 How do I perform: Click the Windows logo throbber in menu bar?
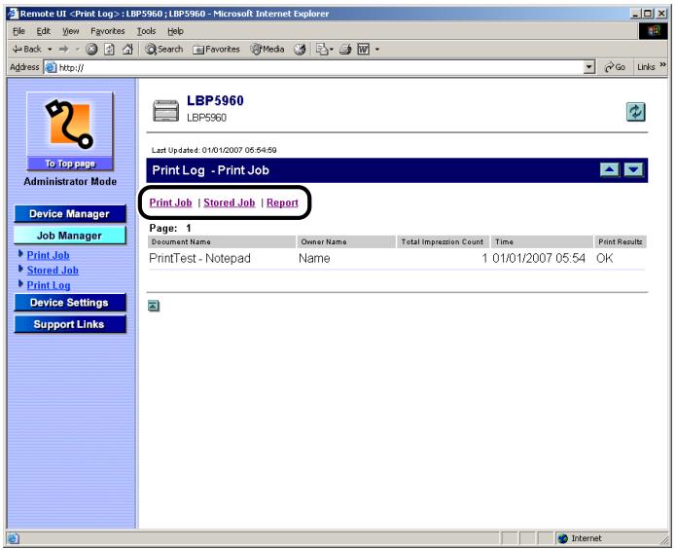click(654, 31)
